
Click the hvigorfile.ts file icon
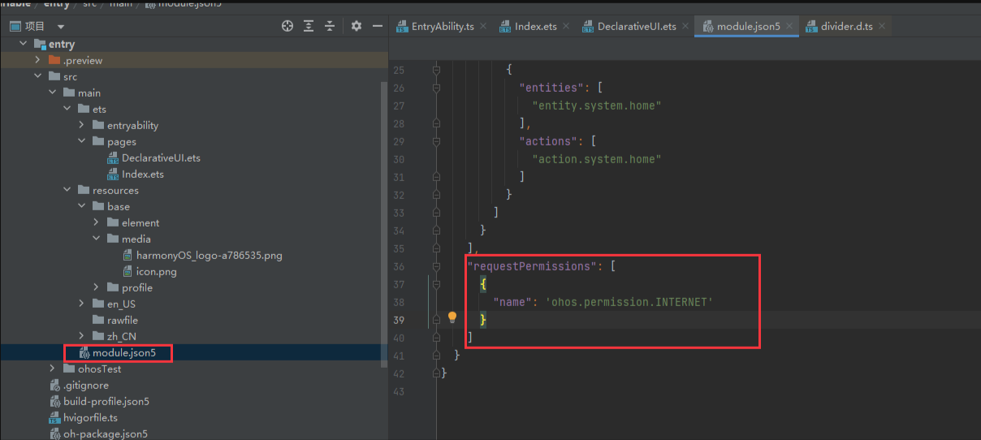tap(55, 417)
